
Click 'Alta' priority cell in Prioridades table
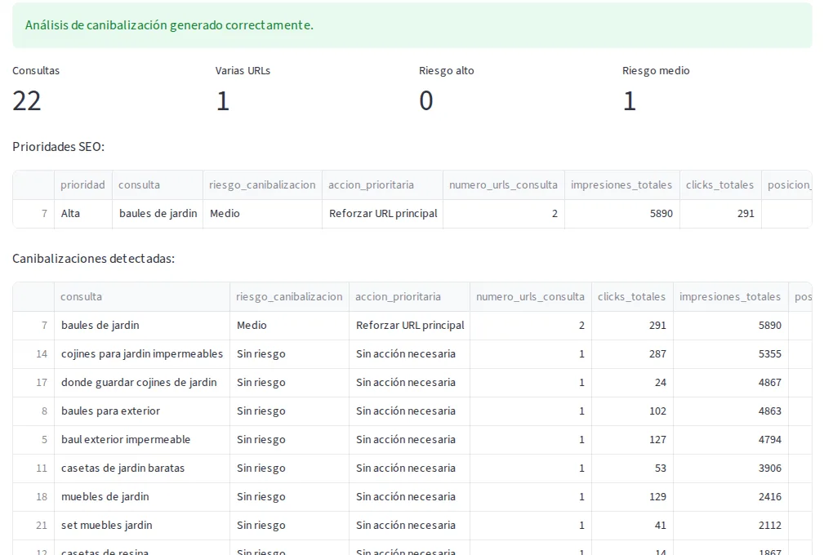click(x=82, y=214)
